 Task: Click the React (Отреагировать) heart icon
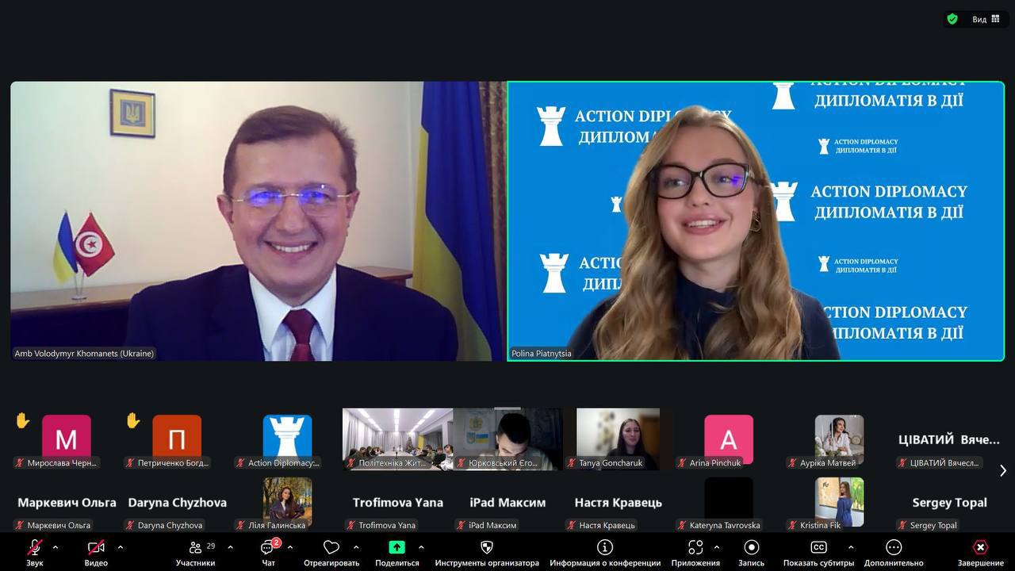331,548
